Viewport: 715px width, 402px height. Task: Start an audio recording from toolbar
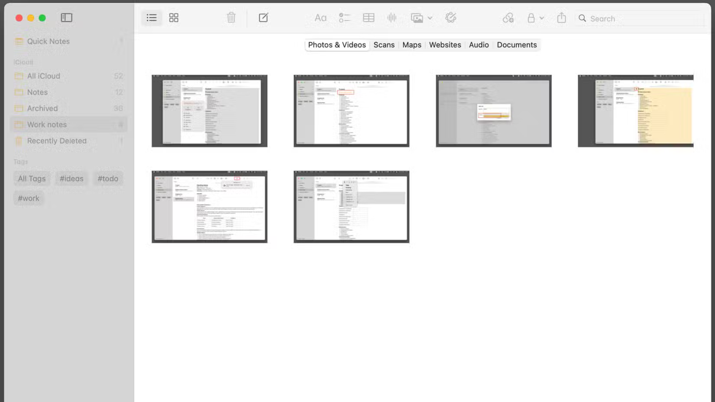coord(392,17)
